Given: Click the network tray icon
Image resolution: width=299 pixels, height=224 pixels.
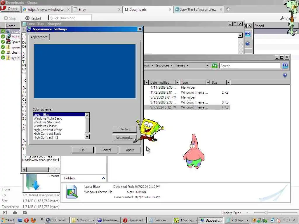Looking at the screenshot, I should point(273,220).
